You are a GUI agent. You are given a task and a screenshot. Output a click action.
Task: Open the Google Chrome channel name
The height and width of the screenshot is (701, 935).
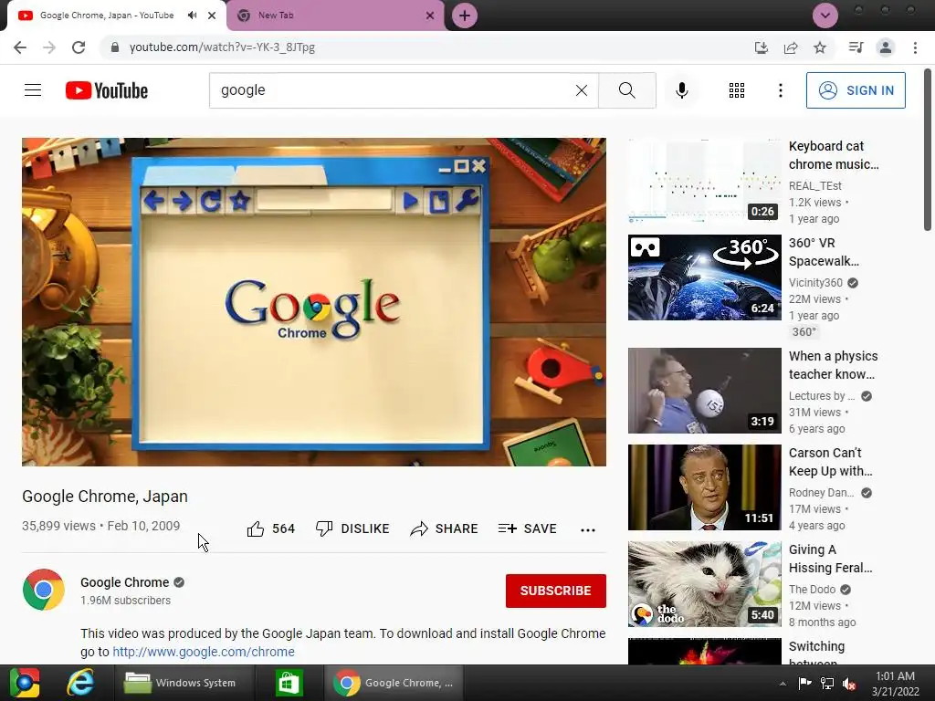[x=124, y=582]
